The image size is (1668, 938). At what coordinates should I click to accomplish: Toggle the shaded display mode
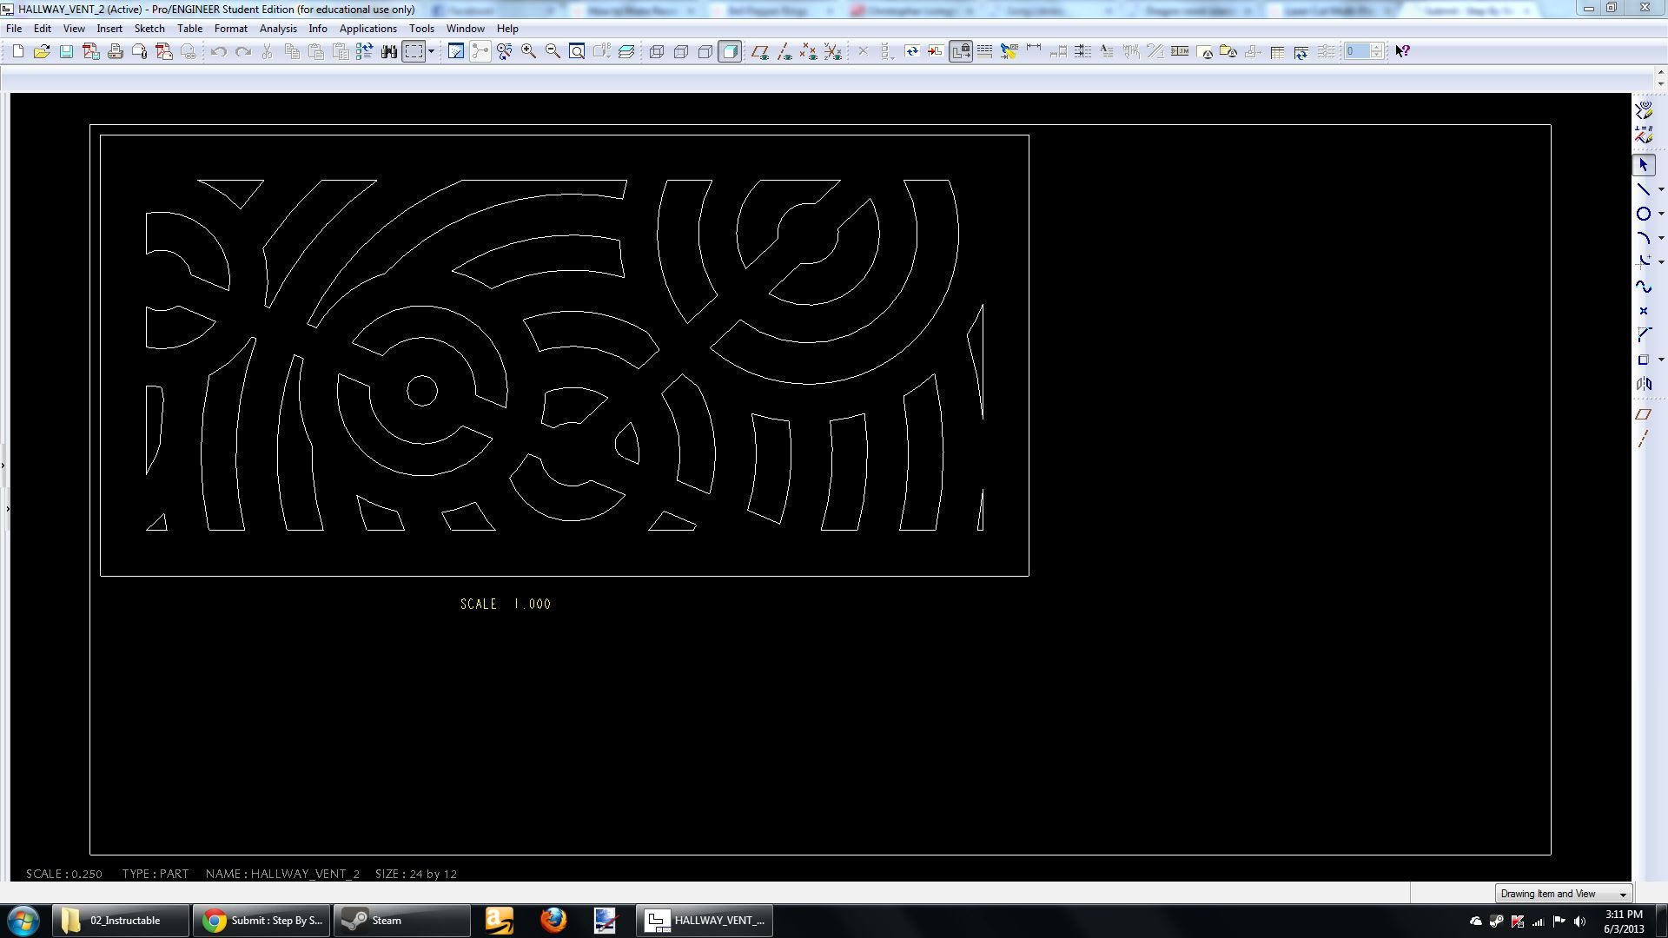[730, 51]
